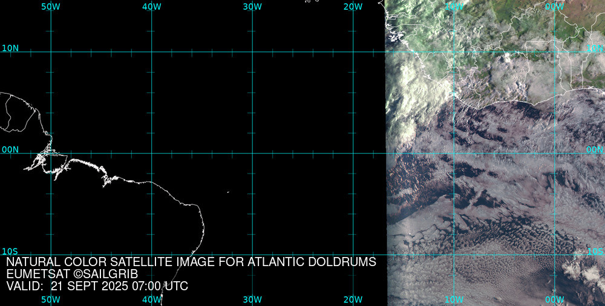Viewport: 605px width, 306px height.
Task: Click the 00W longitude label along the top
Action: pyautogui.click(x=554, y=7)
